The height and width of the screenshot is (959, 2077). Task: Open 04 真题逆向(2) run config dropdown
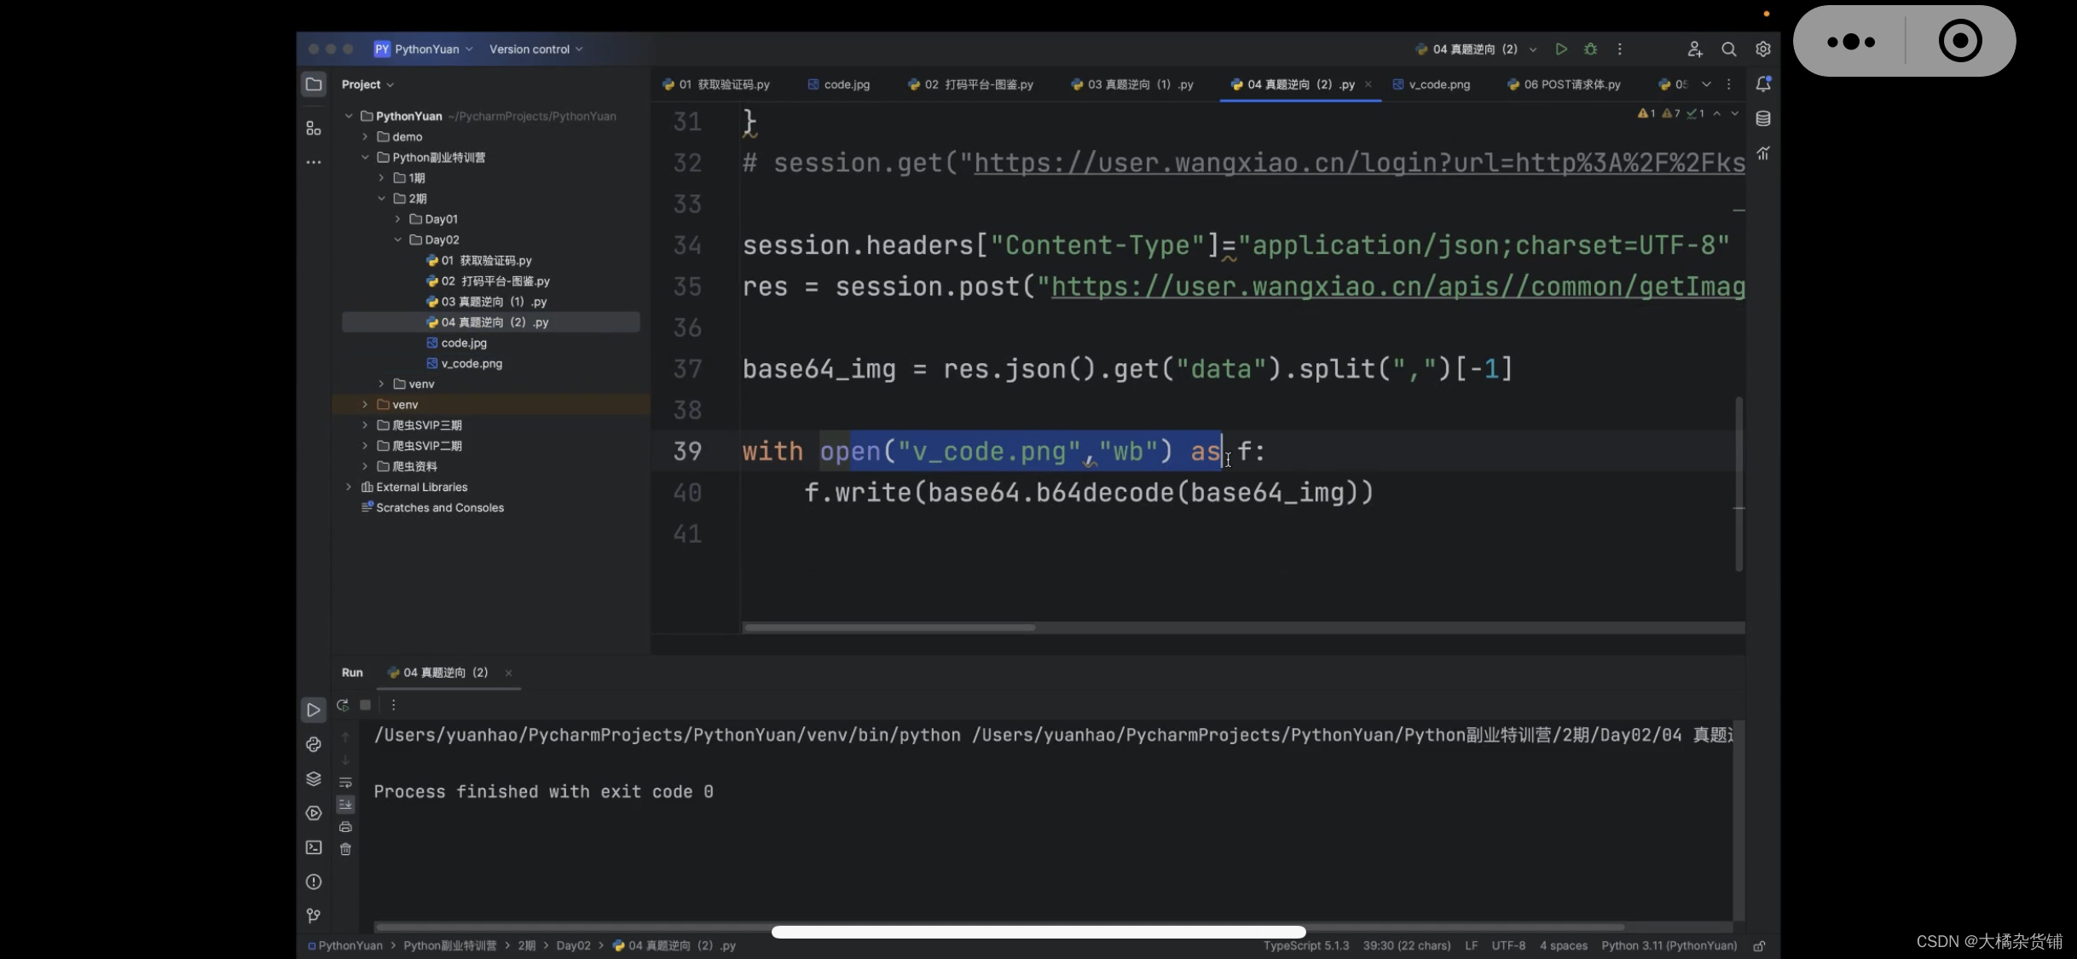(1530, 49)
